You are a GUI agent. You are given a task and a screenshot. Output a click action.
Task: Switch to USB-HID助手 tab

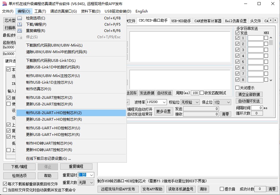point(181,21)
